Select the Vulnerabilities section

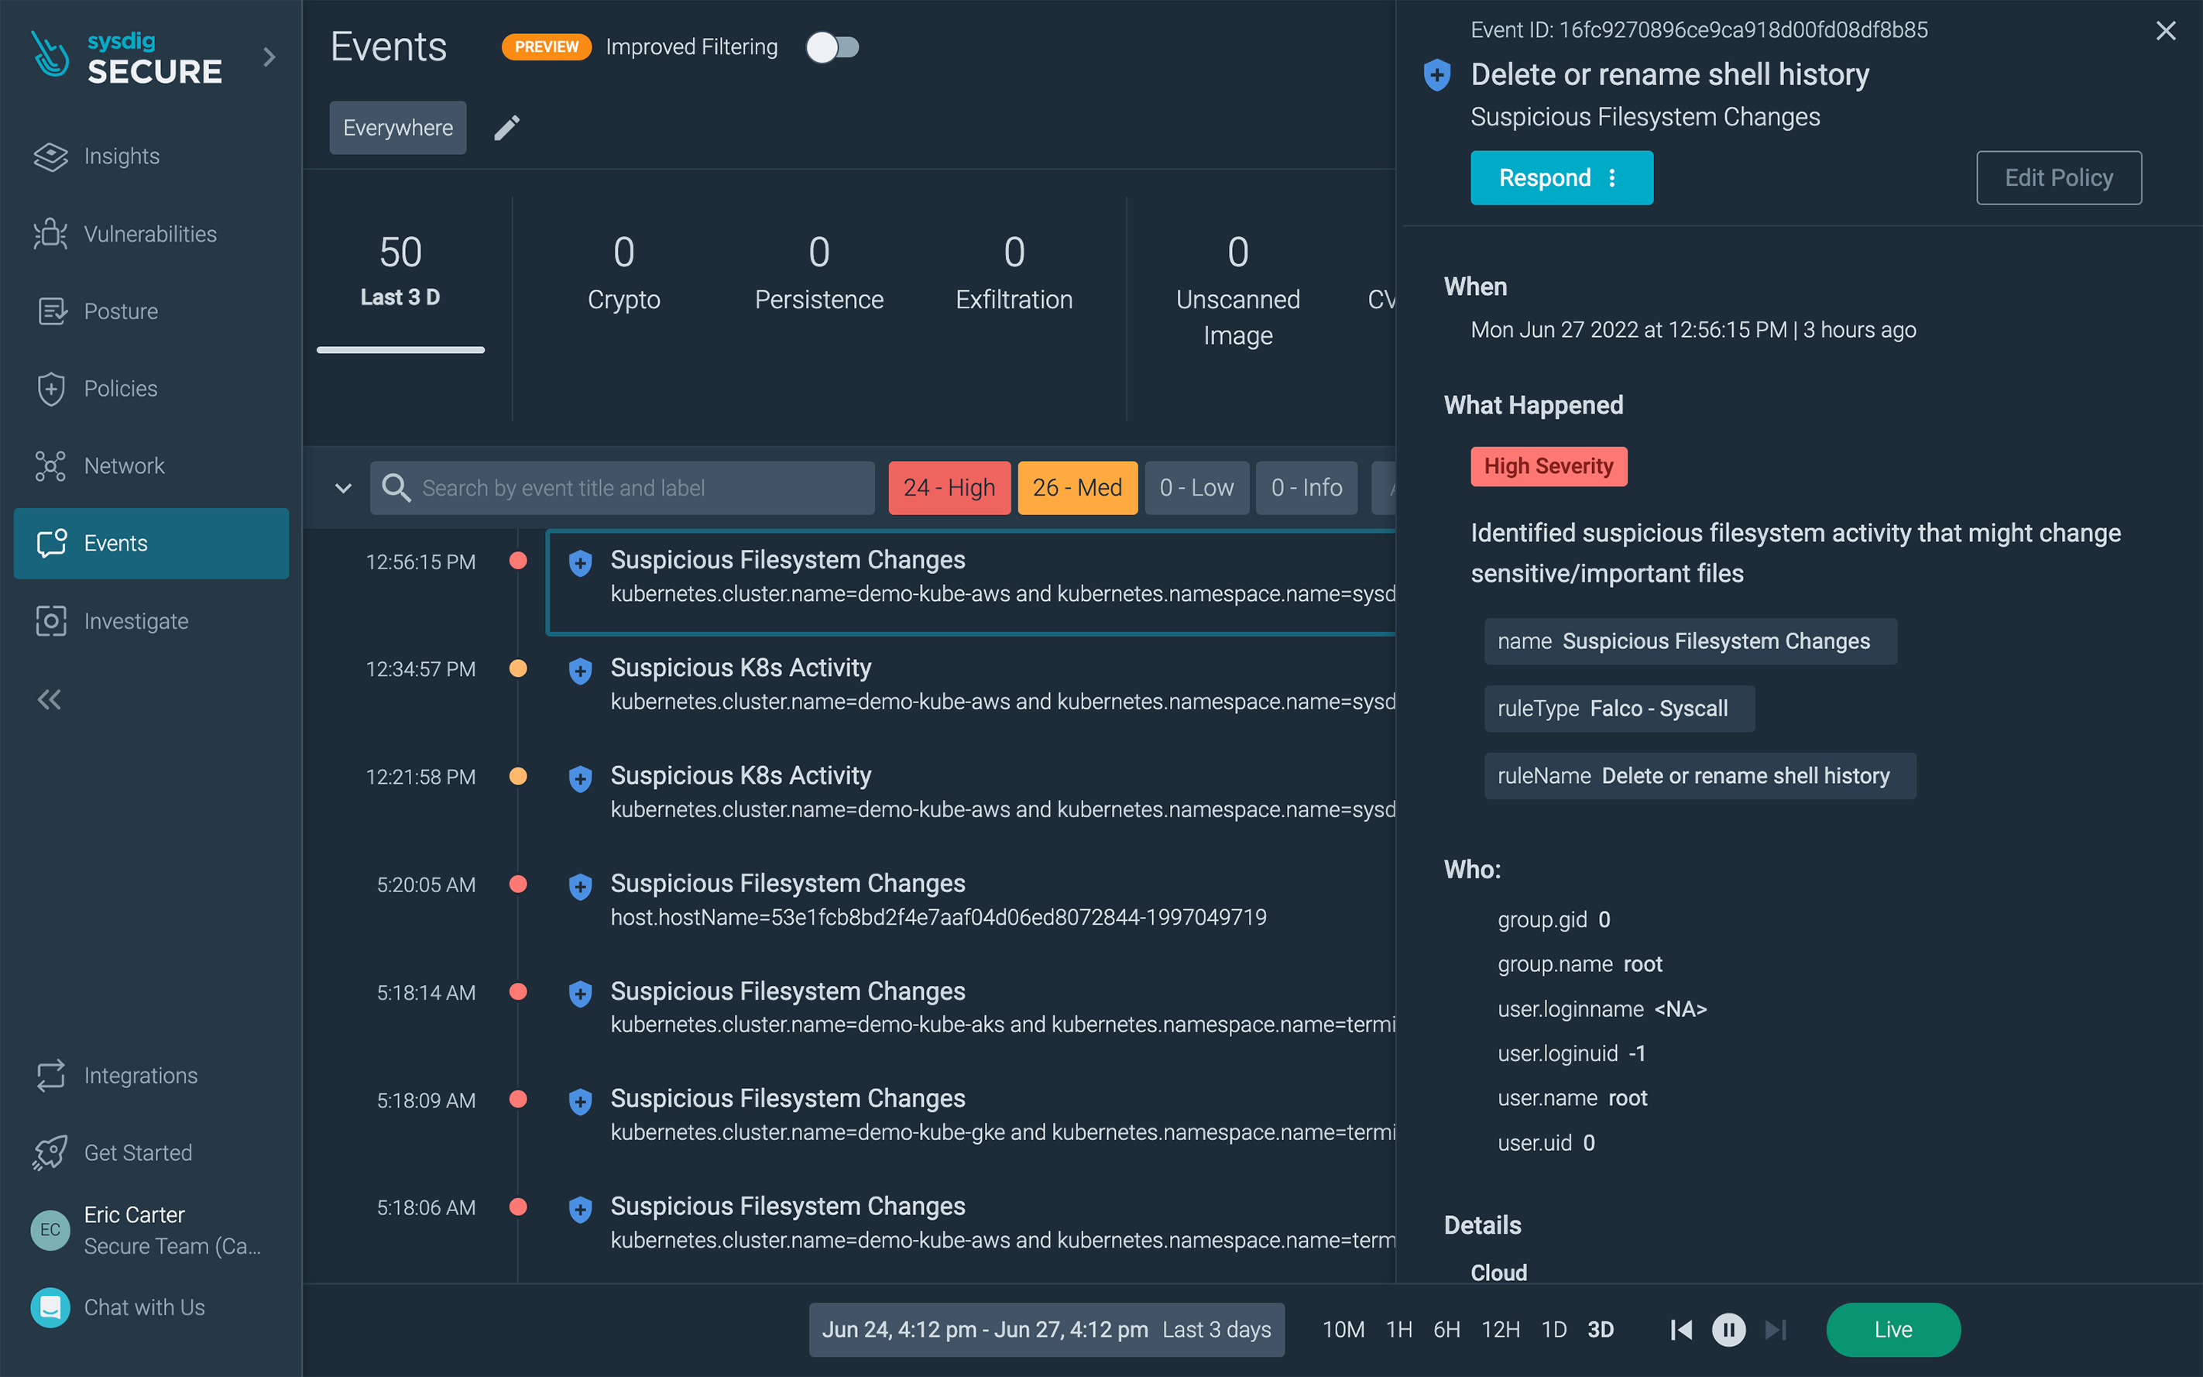149,234
